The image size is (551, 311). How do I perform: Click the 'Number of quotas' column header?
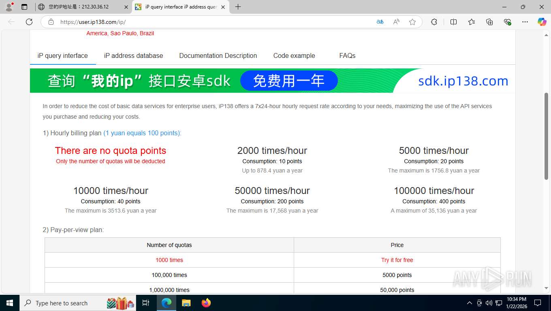point(169,245)
